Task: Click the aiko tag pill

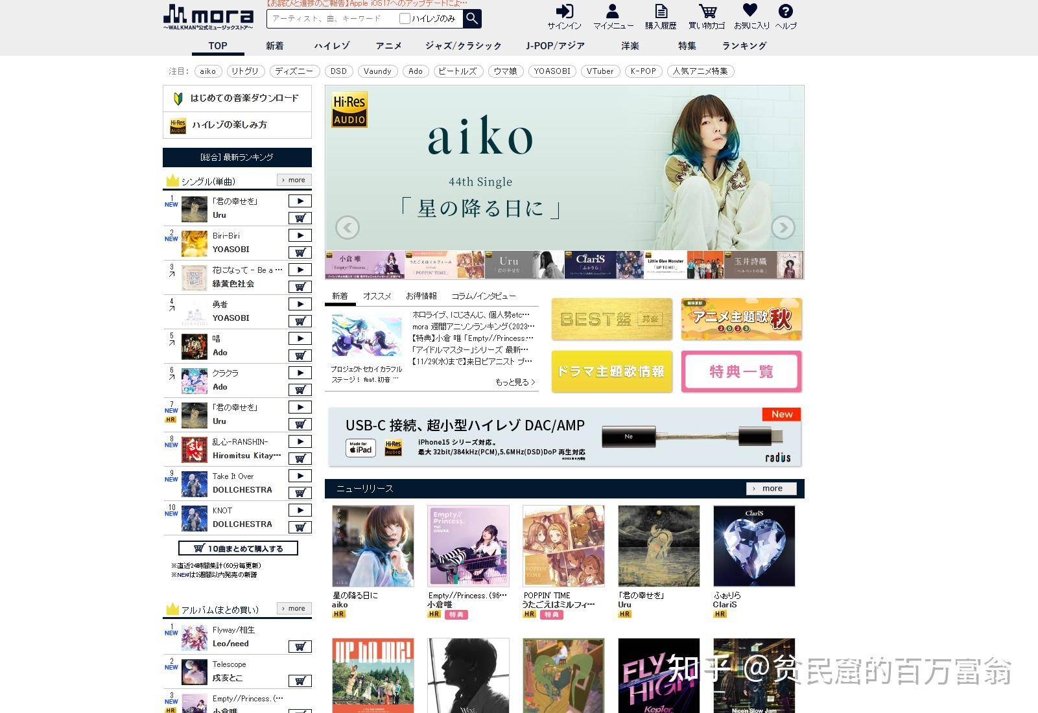Action: [207, 71]
